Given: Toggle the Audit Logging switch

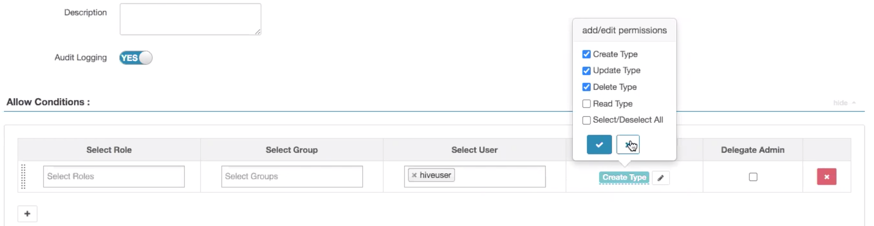Looking at the screenshot, I should click(x=136, y=58).
